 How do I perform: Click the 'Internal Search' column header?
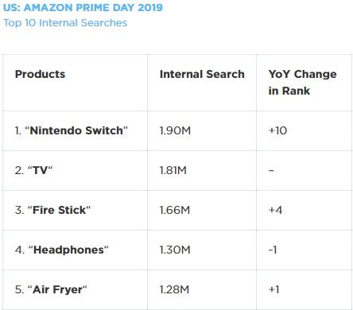coord(202,74)
